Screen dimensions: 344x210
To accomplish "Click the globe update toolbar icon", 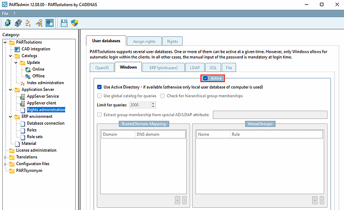I will (x=8, y=23).
